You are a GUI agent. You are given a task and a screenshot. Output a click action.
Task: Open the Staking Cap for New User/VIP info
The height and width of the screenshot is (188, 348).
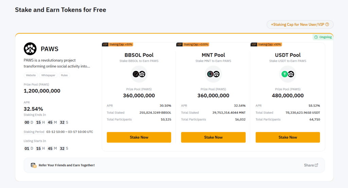point(300,25)
